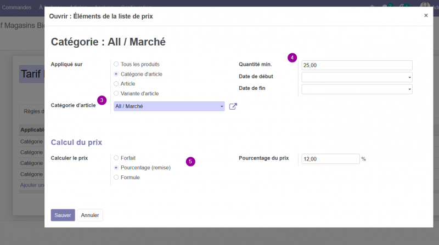Open the Commandes menu

[16, 7]
